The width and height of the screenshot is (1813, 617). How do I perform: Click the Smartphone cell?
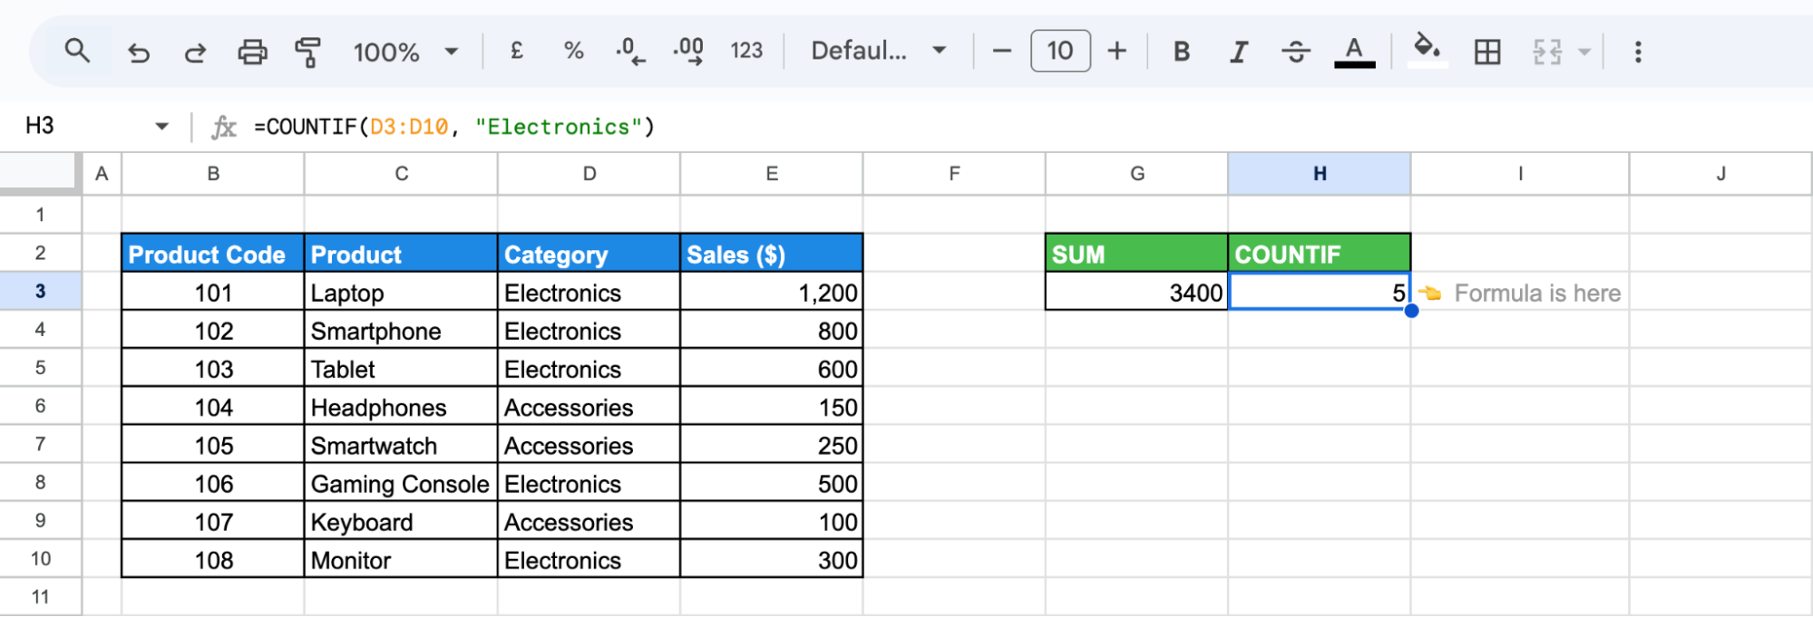[401, 331]
